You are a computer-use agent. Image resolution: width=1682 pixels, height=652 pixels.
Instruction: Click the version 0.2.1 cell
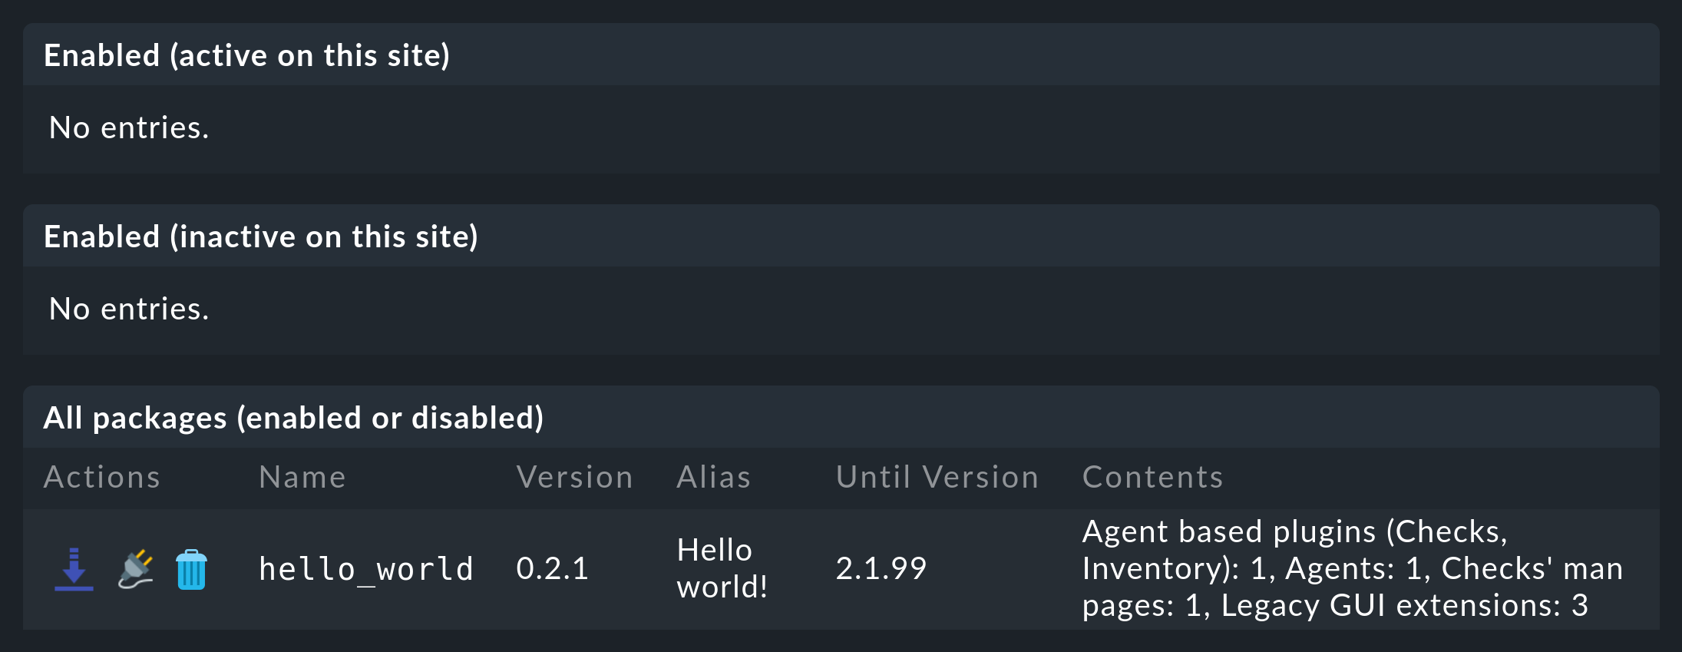tap(551, 568)
